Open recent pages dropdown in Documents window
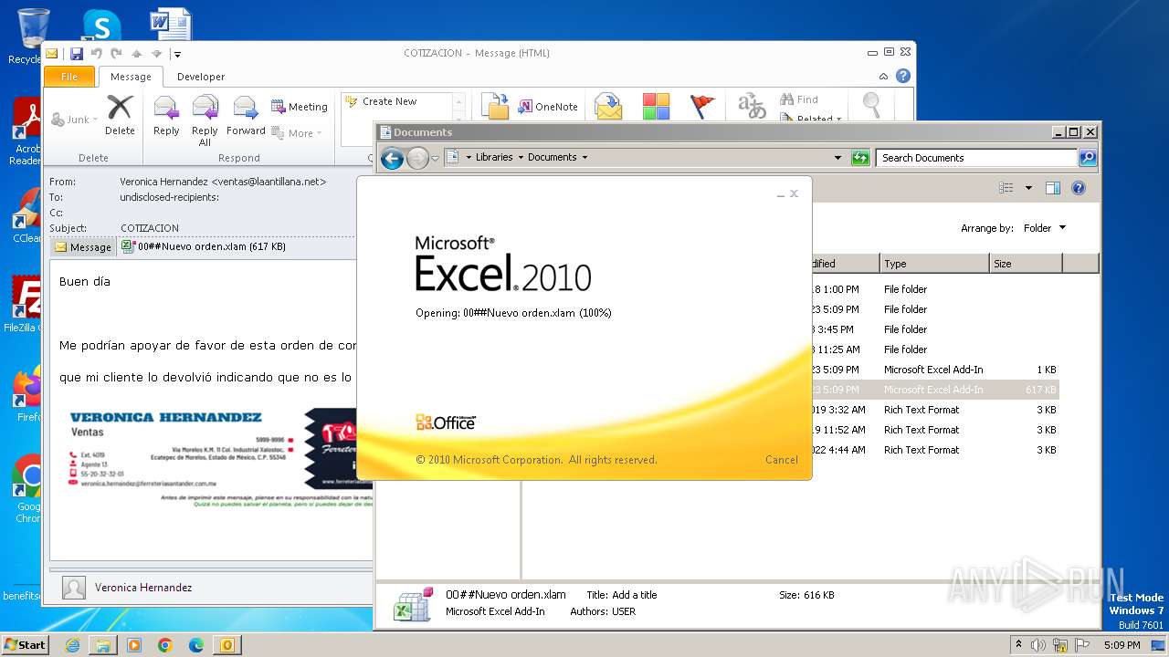Screen dimensions: 1169x657 [436, 158]
